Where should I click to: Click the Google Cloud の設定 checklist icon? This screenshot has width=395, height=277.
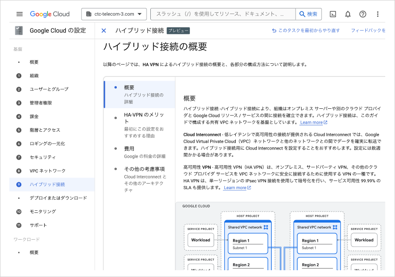(19, 31)
